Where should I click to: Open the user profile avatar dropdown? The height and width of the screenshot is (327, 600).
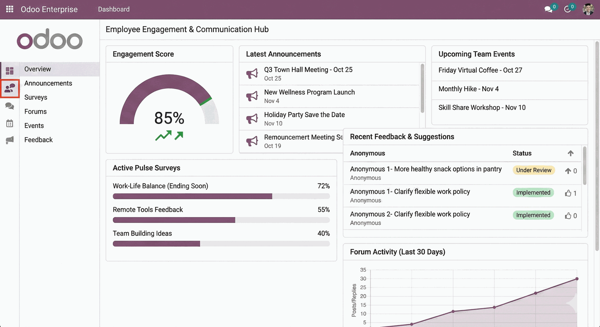(x=588, y=9)
